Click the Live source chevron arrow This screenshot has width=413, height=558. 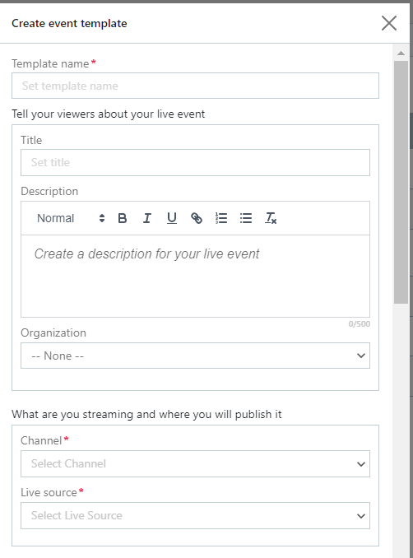point(361,516)
